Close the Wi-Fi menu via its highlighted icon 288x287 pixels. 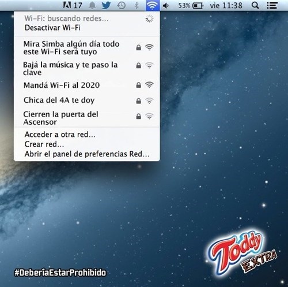coord(153,5)
